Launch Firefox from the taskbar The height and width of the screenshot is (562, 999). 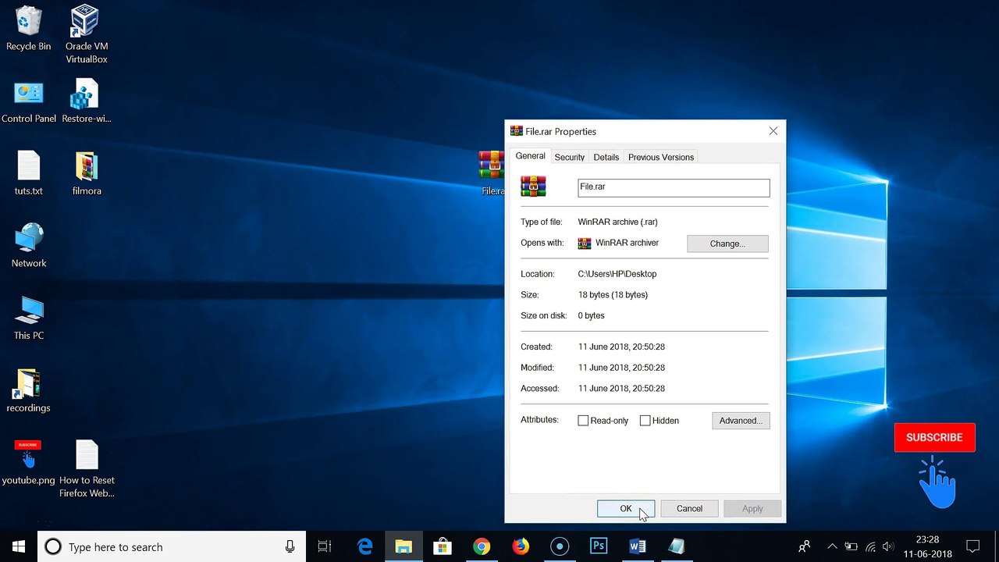pyautogui.click(x=521, y=546)
